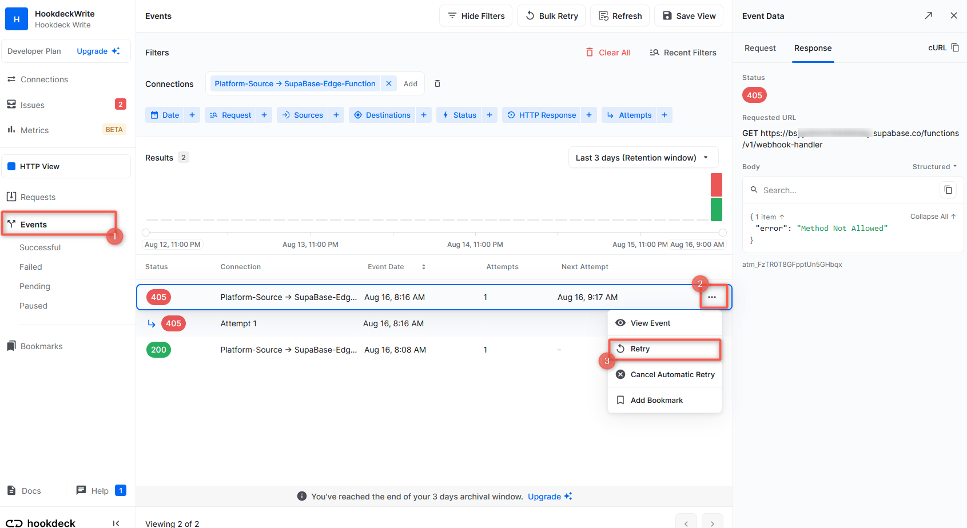Hide the filters panel

(x=476, y=16)
